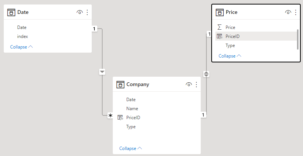Click the 1 cardinality marker beside Date table

(x=94, y=29)
